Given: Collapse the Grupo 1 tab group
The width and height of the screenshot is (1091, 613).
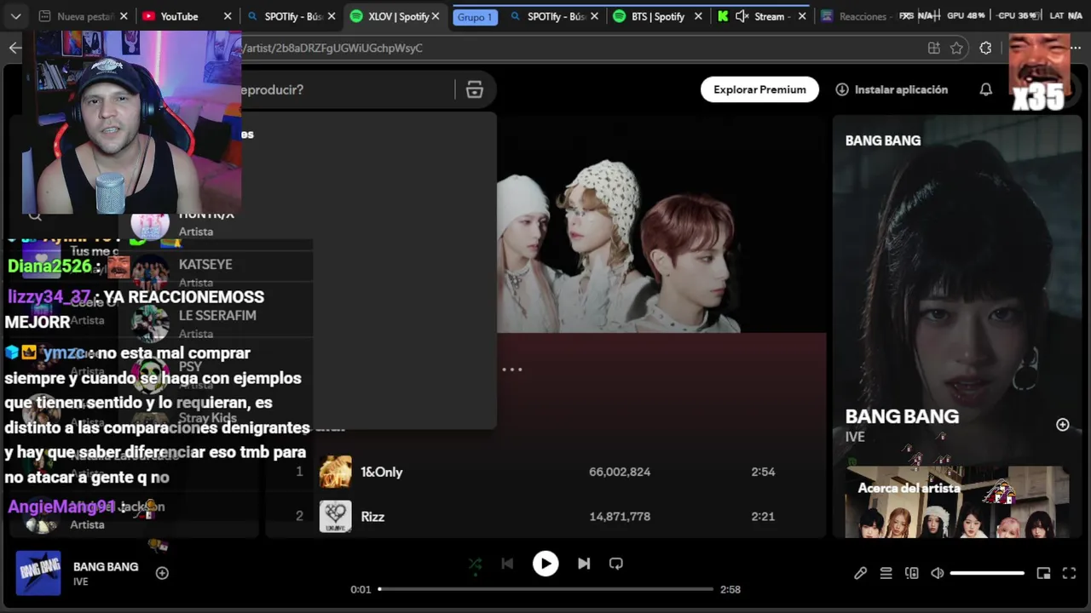Looking at the screenshot, I should point(475,17).
